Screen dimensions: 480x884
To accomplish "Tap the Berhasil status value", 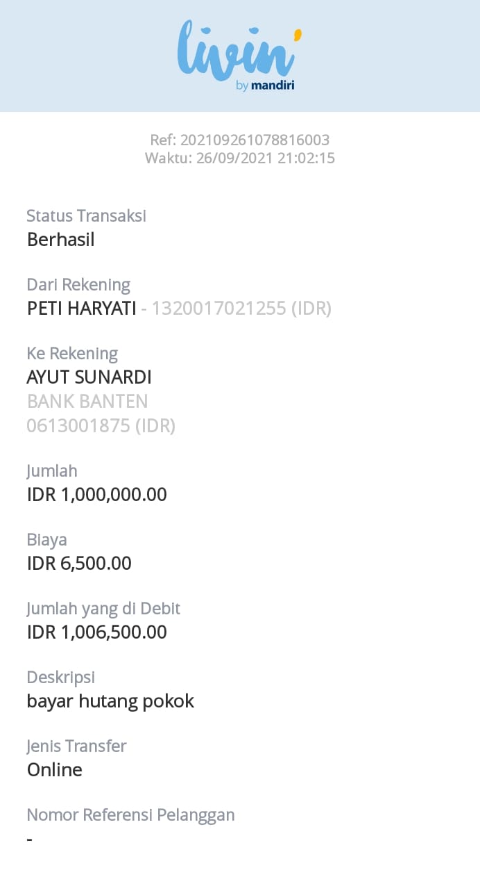I will pyautogui.click(x=60, y=240).
